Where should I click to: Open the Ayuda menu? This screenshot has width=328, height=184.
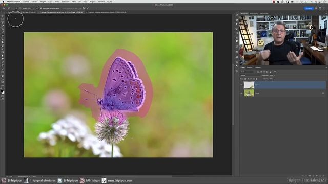click(x=110, y=2)
